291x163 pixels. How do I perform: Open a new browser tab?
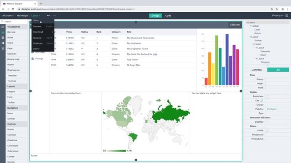41,4
